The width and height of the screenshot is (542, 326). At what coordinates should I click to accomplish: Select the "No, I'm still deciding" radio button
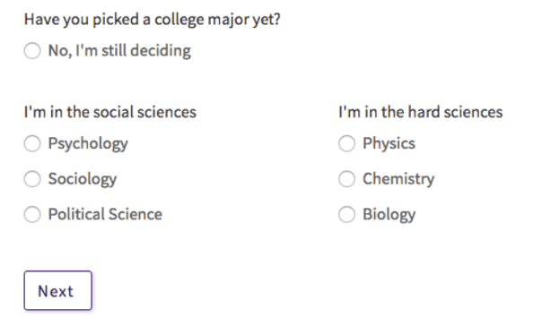(x=32, y=51)
